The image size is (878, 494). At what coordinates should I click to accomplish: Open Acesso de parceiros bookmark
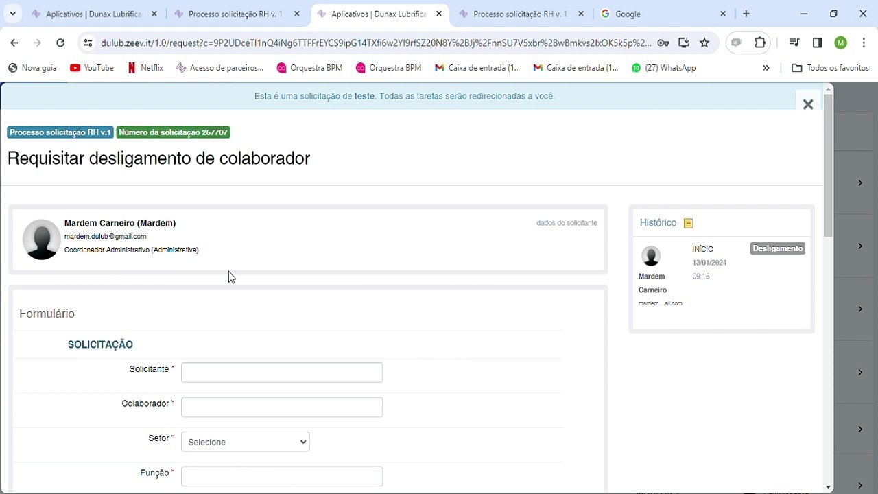pyautogui.click(x=219, y=68)
